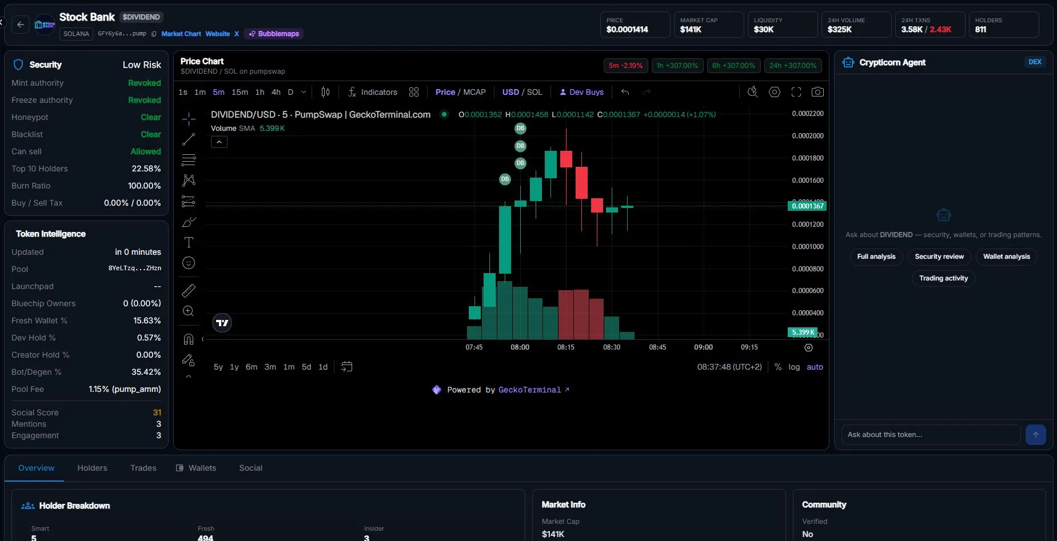Focus the 'Ask about this token' input
1057x541 pixels.
pyautogui.click(x=931, y=435)
